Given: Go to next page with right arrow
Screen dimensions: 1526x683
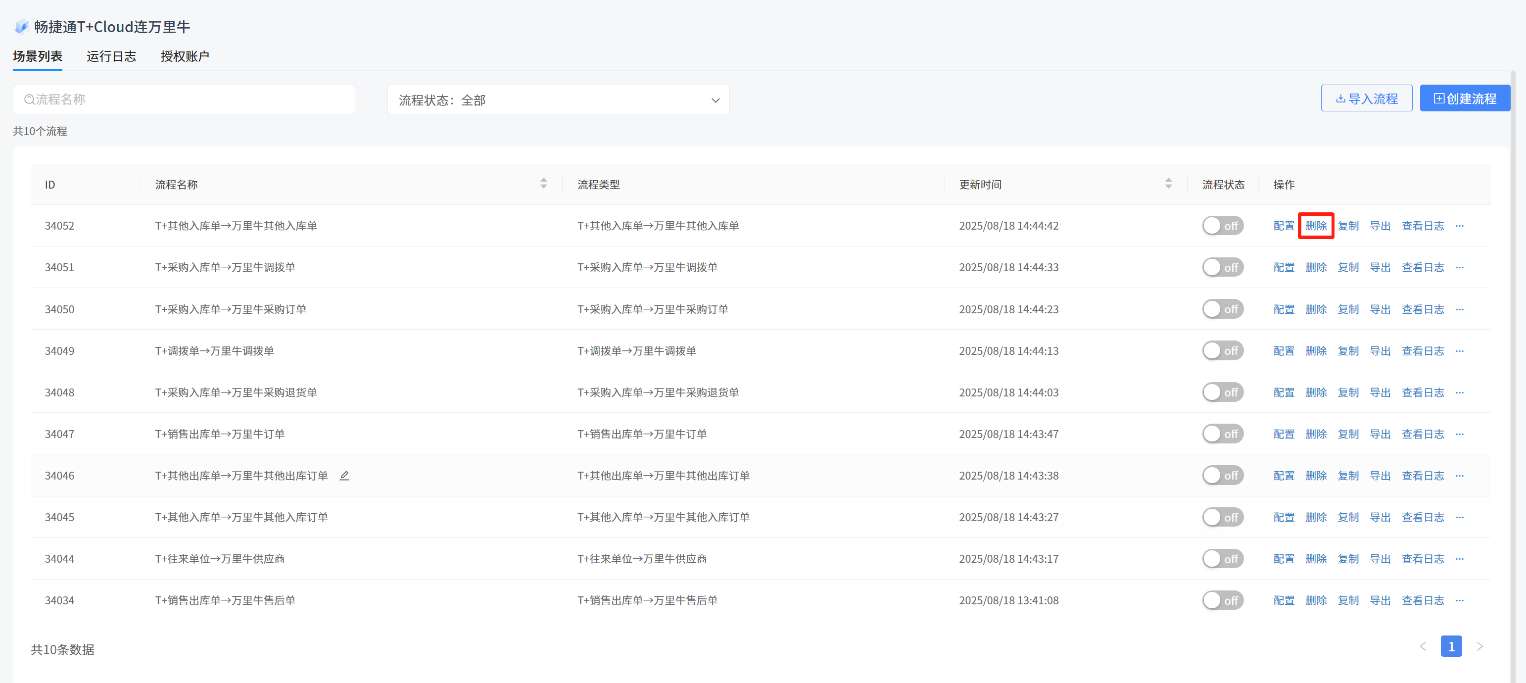Looking at the screenshot, I should pyautogui.click(x=1480, y=646).
